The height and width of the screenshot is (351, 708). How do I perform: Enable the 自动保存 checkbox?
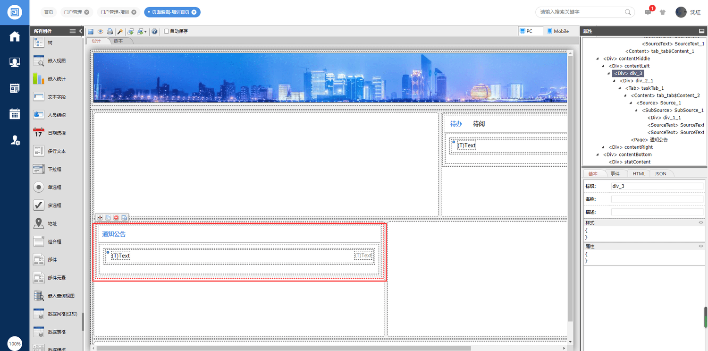[x=167, y=32]
